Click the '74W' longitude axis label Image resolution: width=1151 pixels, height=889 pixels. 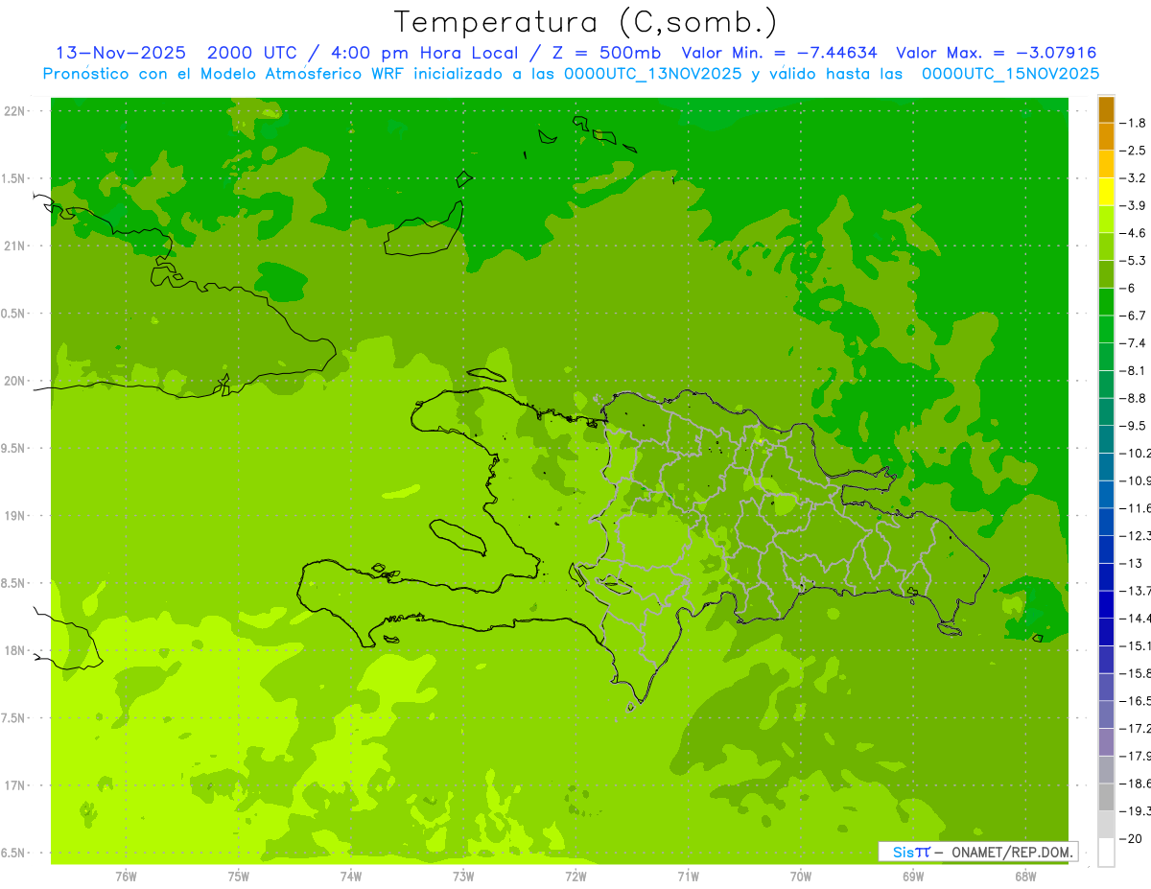coord(351,876)
